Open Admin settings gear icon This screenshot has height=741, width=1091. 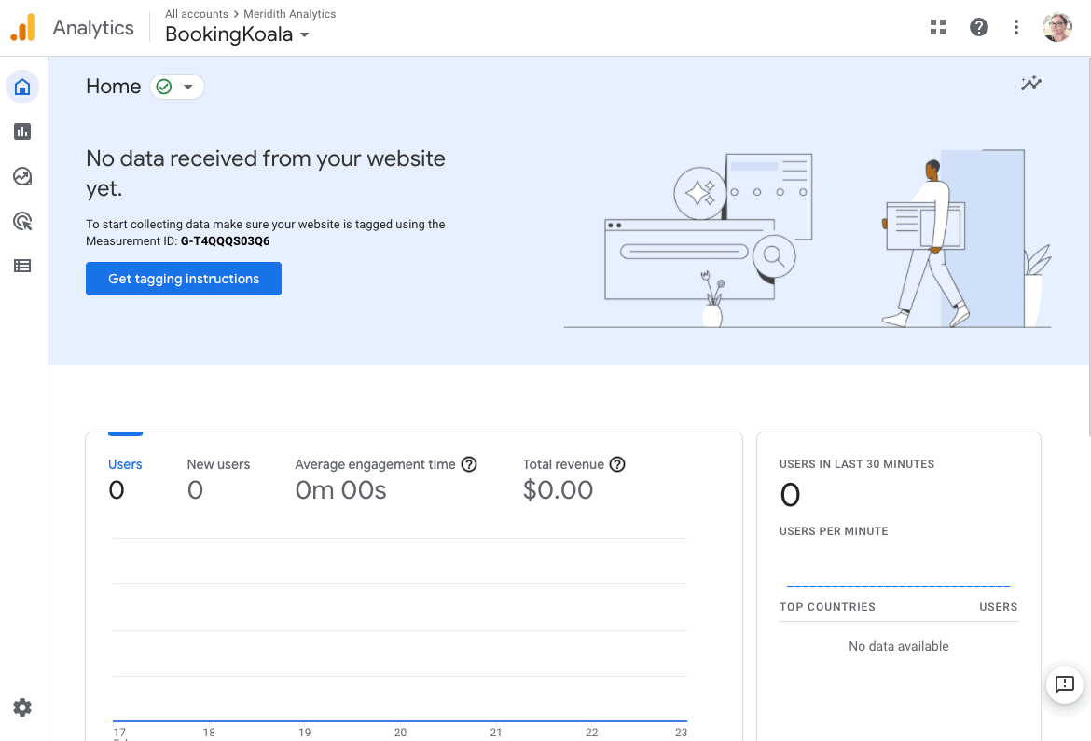22,707
